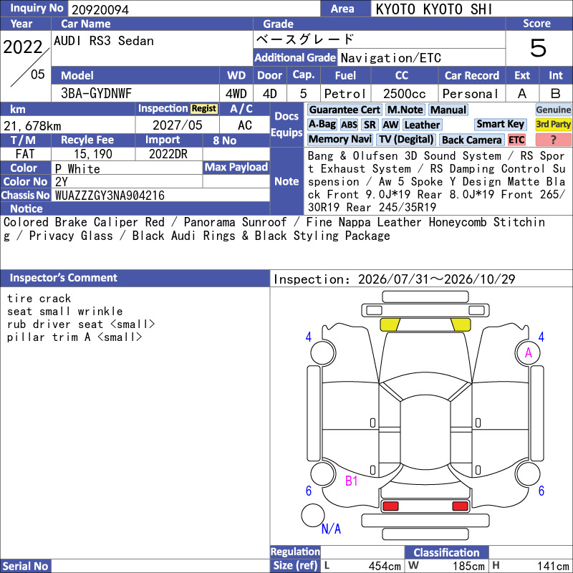Click the Guarantee Cert badge

point(345,110)
